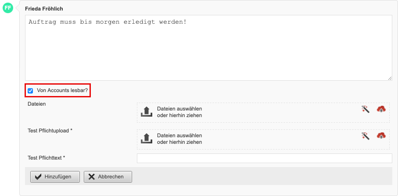Click magic wand icon in Test Pflichtupload row

click(x=365, y=135)
